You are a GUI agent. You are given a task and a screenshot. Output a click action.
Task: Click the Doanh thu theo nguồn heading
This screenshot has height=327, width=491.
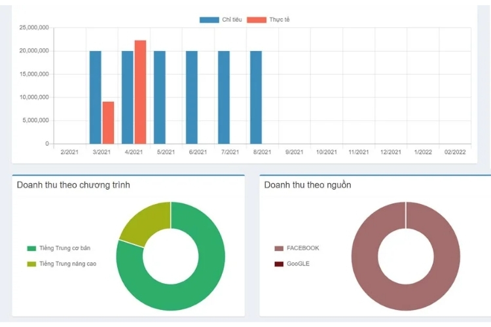pyautogui.click(x=308, y=185)
